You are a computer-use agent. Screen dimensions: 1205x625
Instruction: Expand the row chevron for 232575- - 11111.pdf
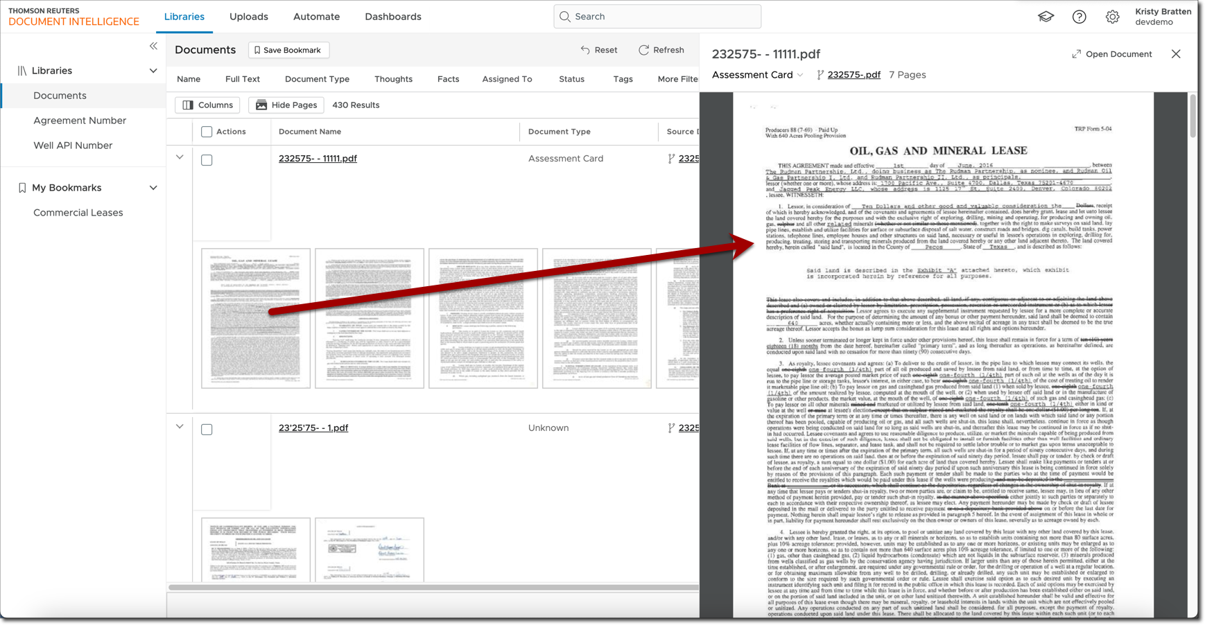tap(180, 157)
